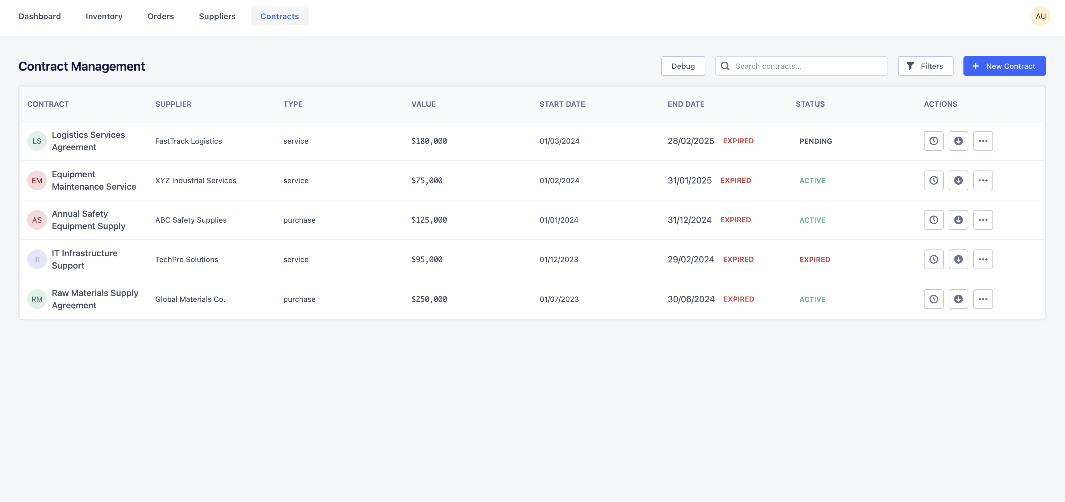The width and height of the screenshot is (1065, 502).
Task: Download the IT Infrastructure Support contract
Action: 958,259
